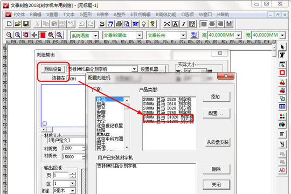The width and height of the screenshot is (291, 194).
Task: Open print preview magnifier page icon
Action: [x=127, y=24]
